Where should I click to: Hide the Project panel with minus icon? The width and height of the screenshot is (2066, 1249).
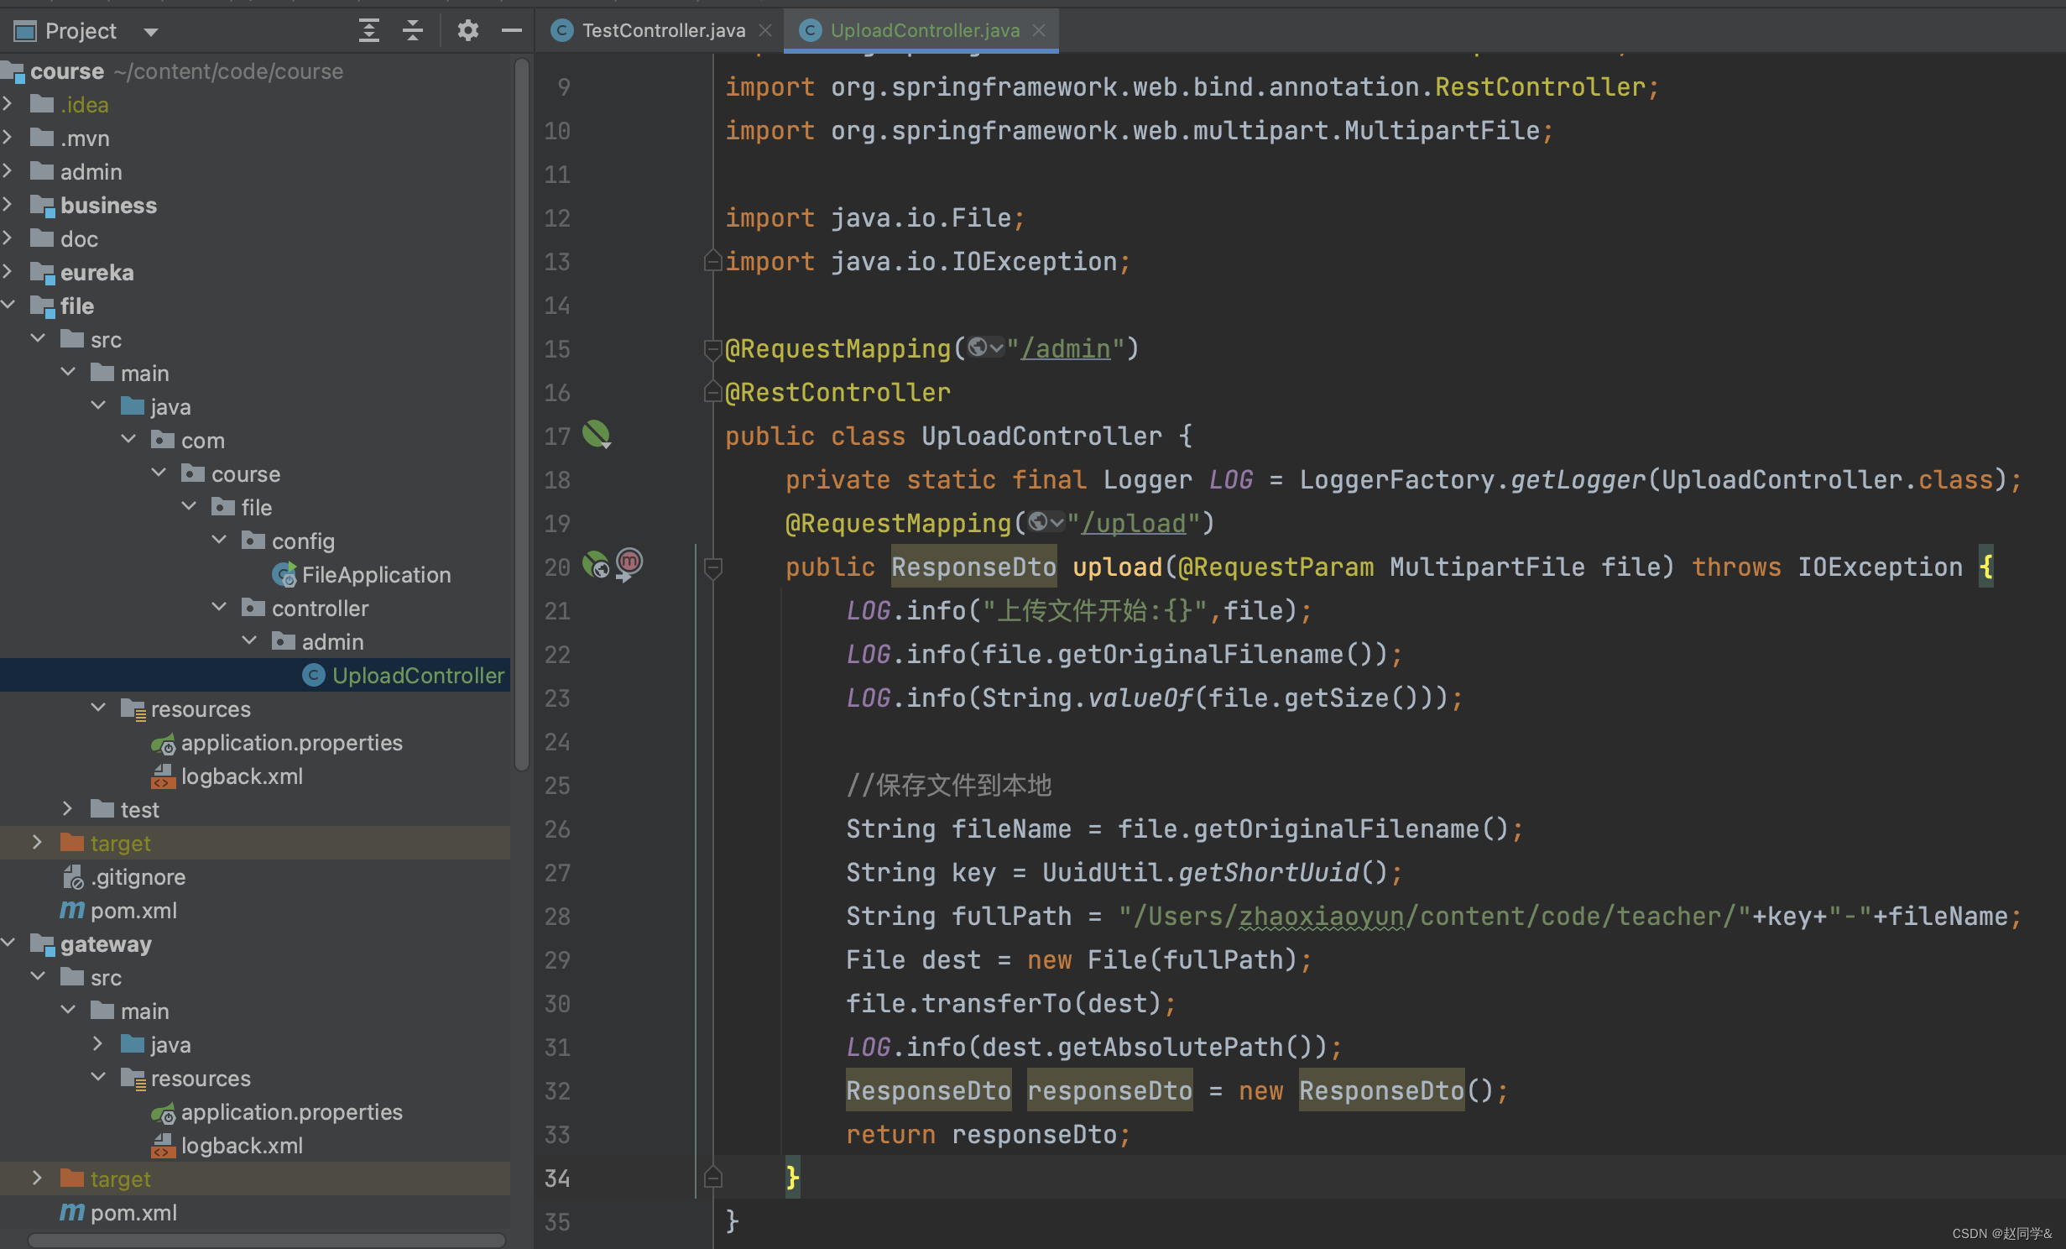pyautogui.click(x=511, y=31)
